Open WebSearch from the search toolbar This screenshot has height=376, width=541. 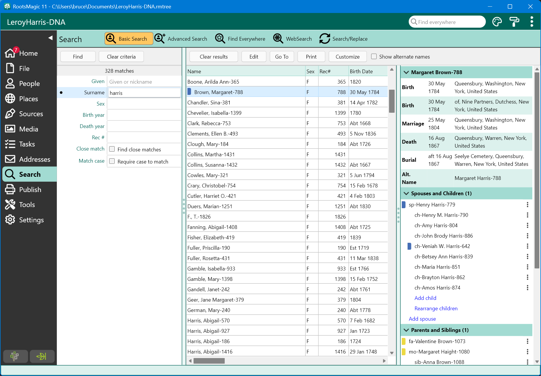[x=292, y=39]
